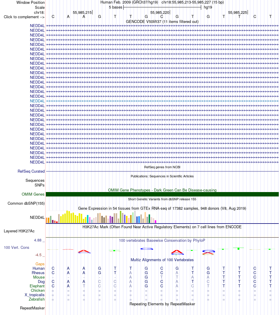Viewport: 279px width, 315px height.
Task: Click the dark green OMIM gene bar
Action: coord(162,194)
